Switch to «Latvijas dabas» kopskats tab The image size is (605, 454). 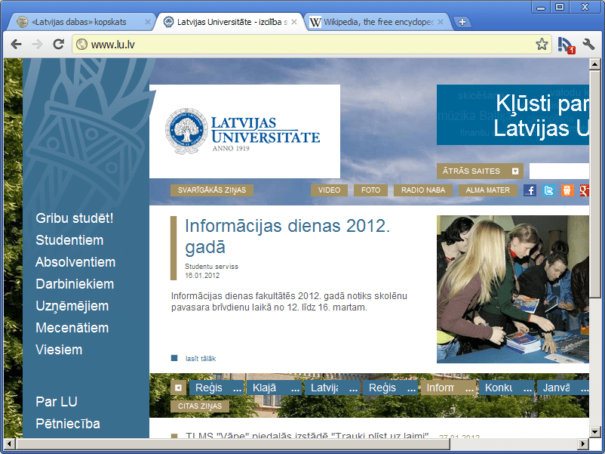[79, 22]
